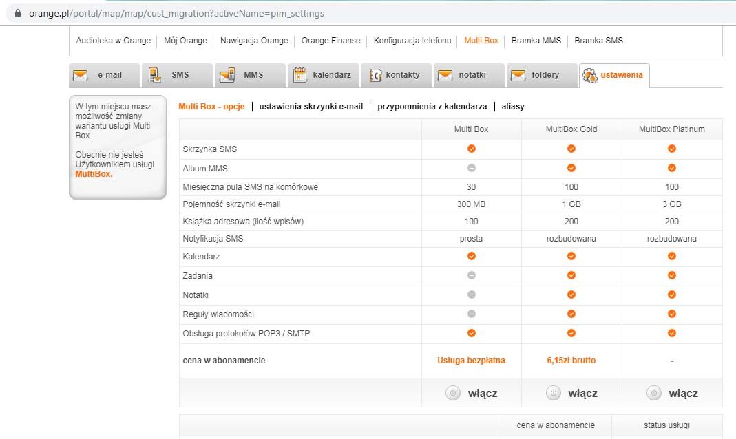This screenshot has height=439, width=736.
Task: Click the kontakty address book icon
Action: (375, 76)
